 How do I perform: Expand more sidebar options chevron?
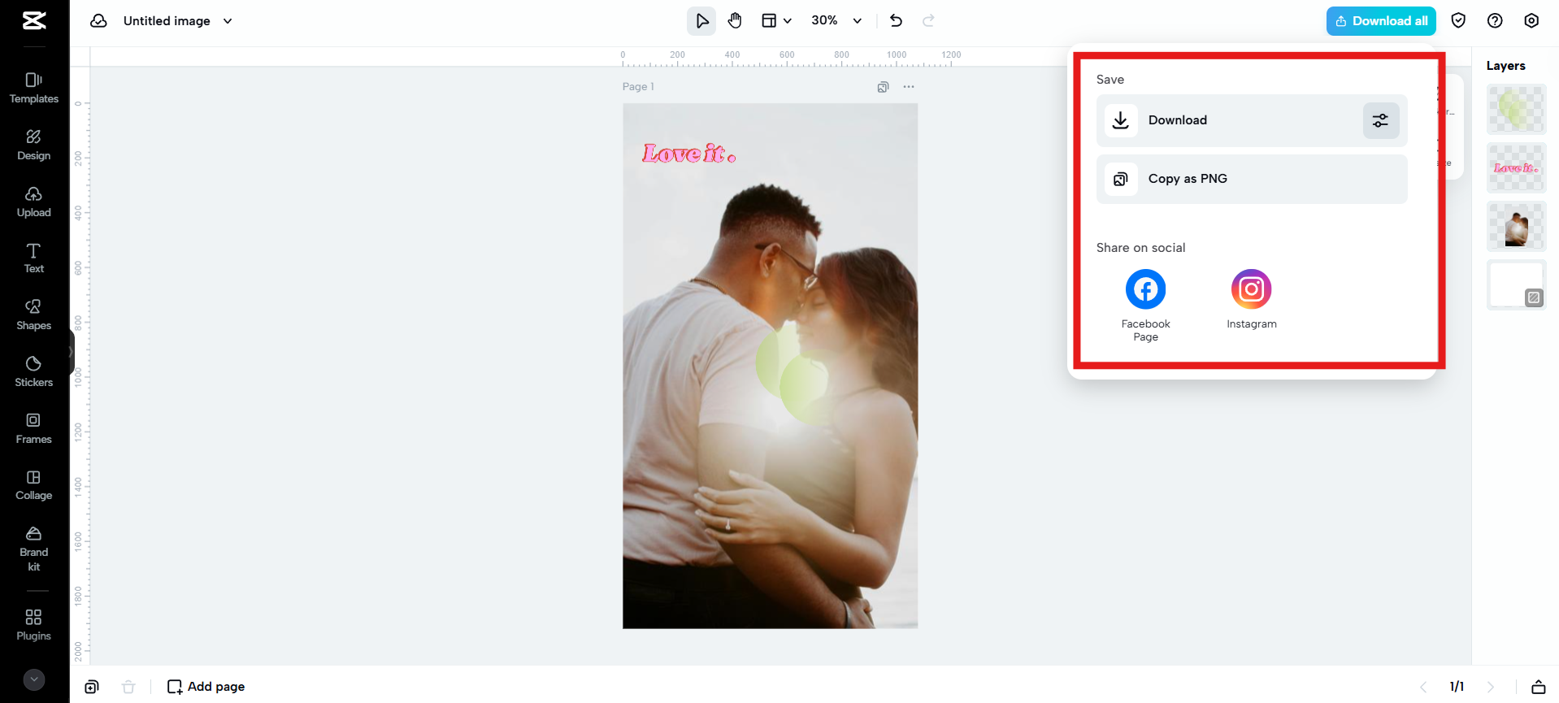click(x=34, y=679)
